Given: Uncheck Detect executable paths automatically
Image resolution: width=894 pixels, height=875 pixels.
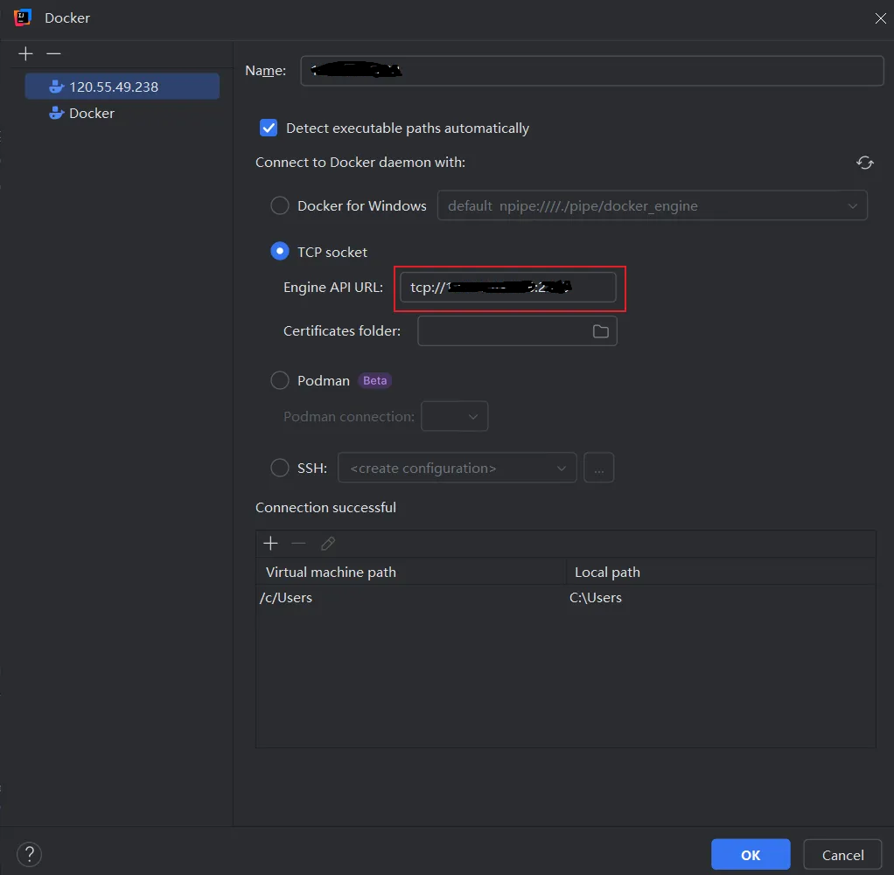Looking at the screenshot, I should (269, 128).
